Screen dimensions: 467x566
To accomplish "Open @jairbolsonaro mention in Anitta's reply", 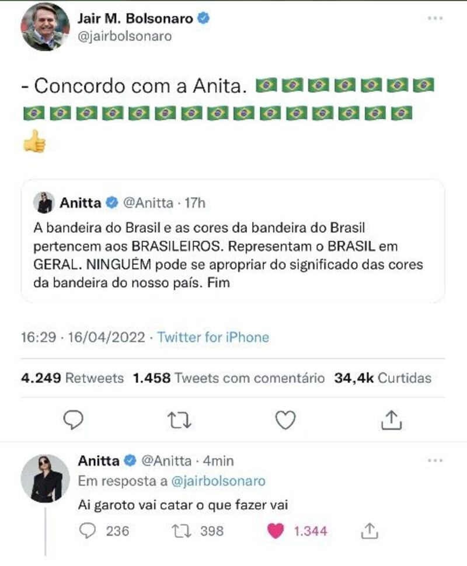I will coord(218,481).
